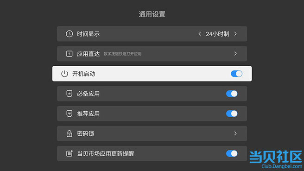Click the update icon beside 当贝市场应用更新提醒
The height and width of the screenshot is (171, 304).
tap(69, 153)
